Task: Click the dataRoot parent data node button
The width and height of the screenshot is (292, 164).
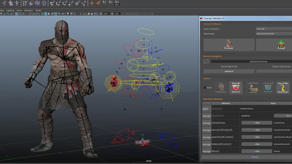Action: (229, 71)
